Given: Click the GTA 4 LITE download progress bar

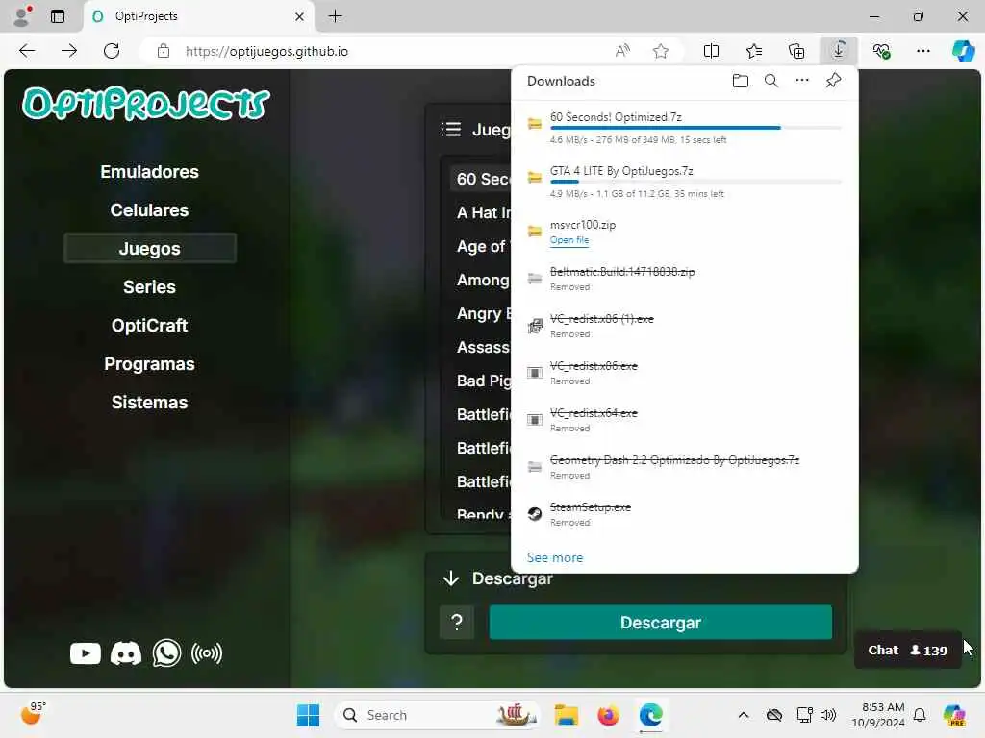Looking at the screenshot, I should point(695,182).
